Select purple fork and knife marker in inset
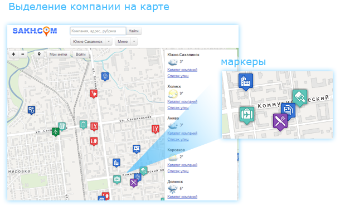 (280, 122)
